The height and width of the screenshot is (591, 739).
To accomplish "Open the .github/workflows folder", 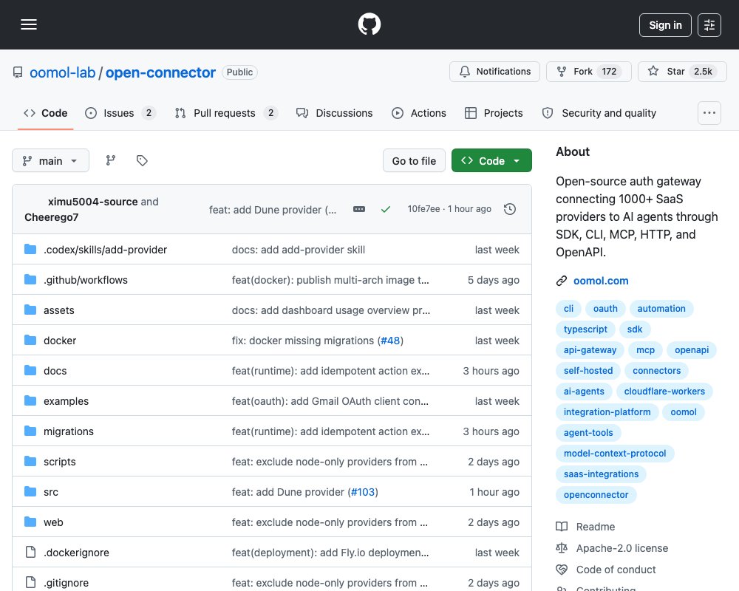I will tap(85, 280).
